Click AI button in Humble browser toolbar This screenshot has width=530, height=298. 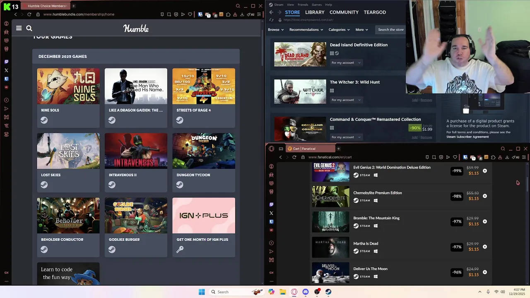tap(251, 14)
